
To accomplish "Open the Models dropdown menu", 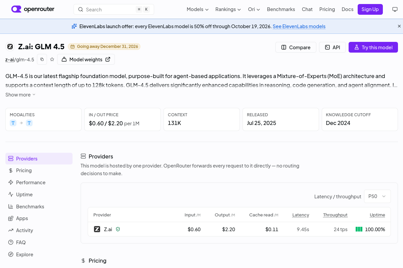I will tap(197, 9).
